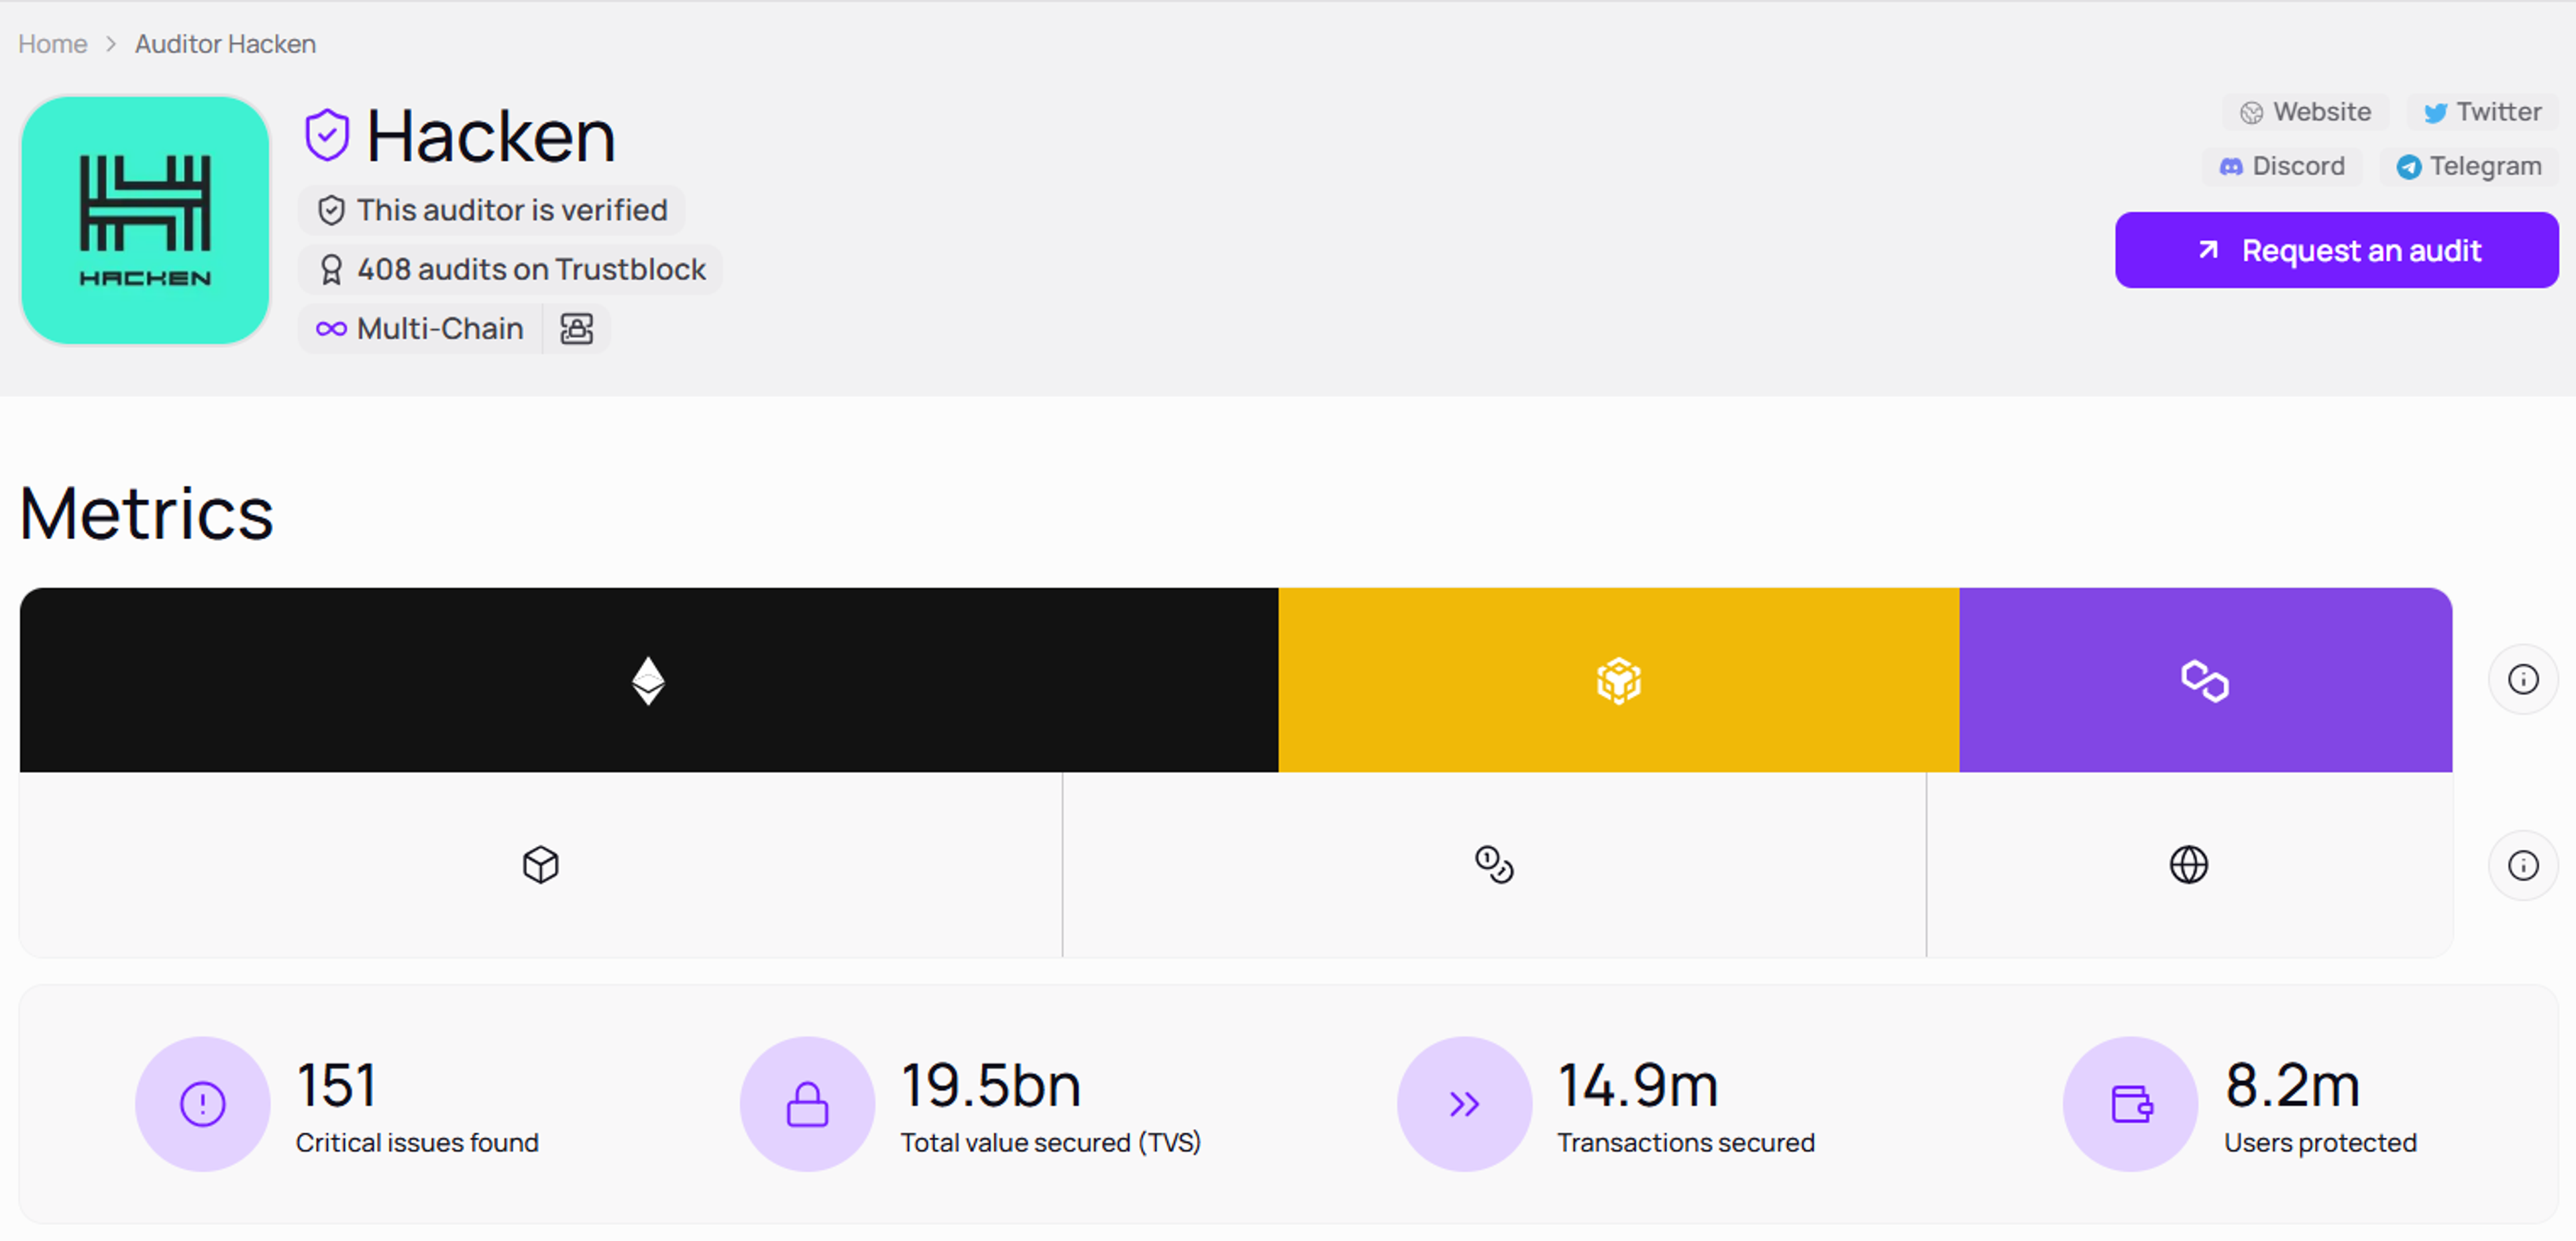Click the lock icon for TVS
The width and height of the screenshot is (2576, 1241).
[x=807, y=1104]
